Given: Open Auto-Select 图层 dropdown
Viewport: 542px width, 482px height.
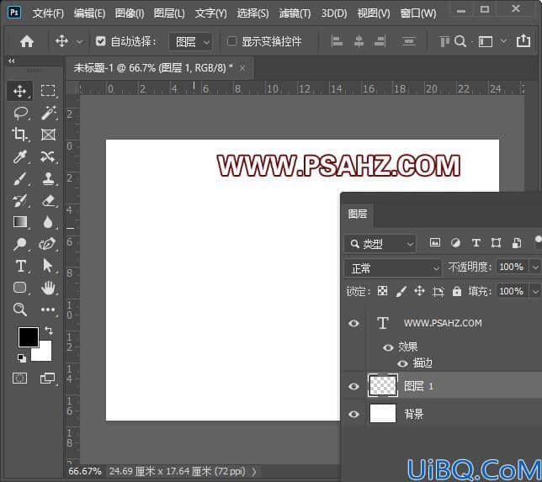Looking at the screenshot, I should click(190, 42).
